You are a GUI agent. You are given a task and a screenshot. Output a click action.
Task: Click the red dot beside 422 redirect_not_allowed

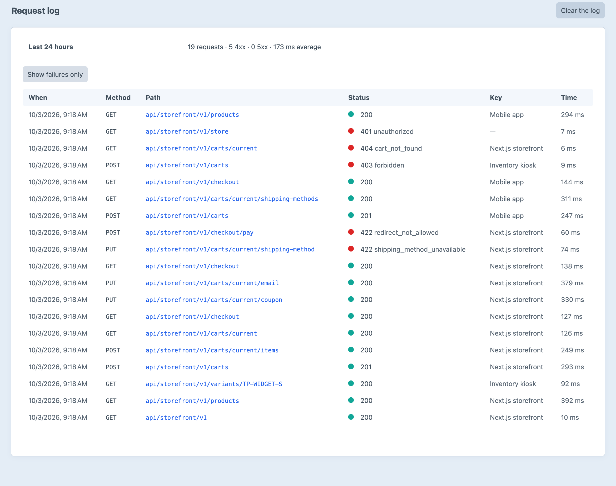coord(351,232)
